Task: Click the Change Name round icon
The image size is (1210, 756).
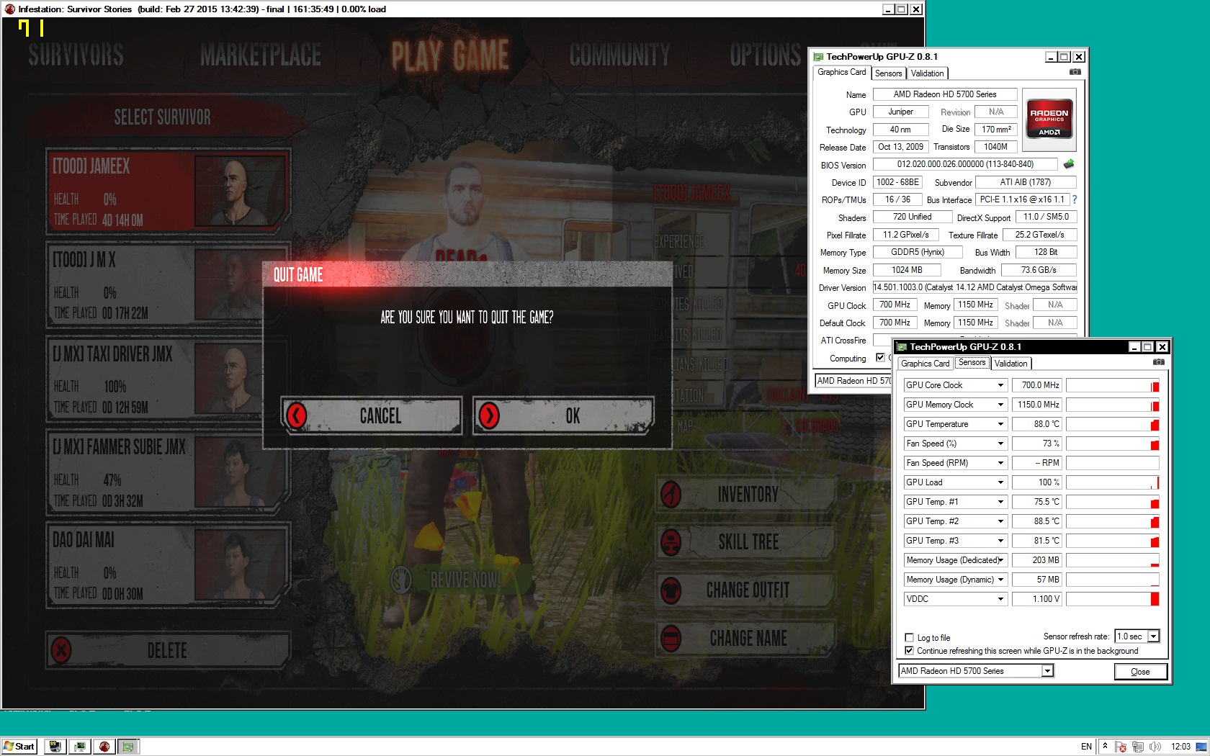Action: coord(671,638)
